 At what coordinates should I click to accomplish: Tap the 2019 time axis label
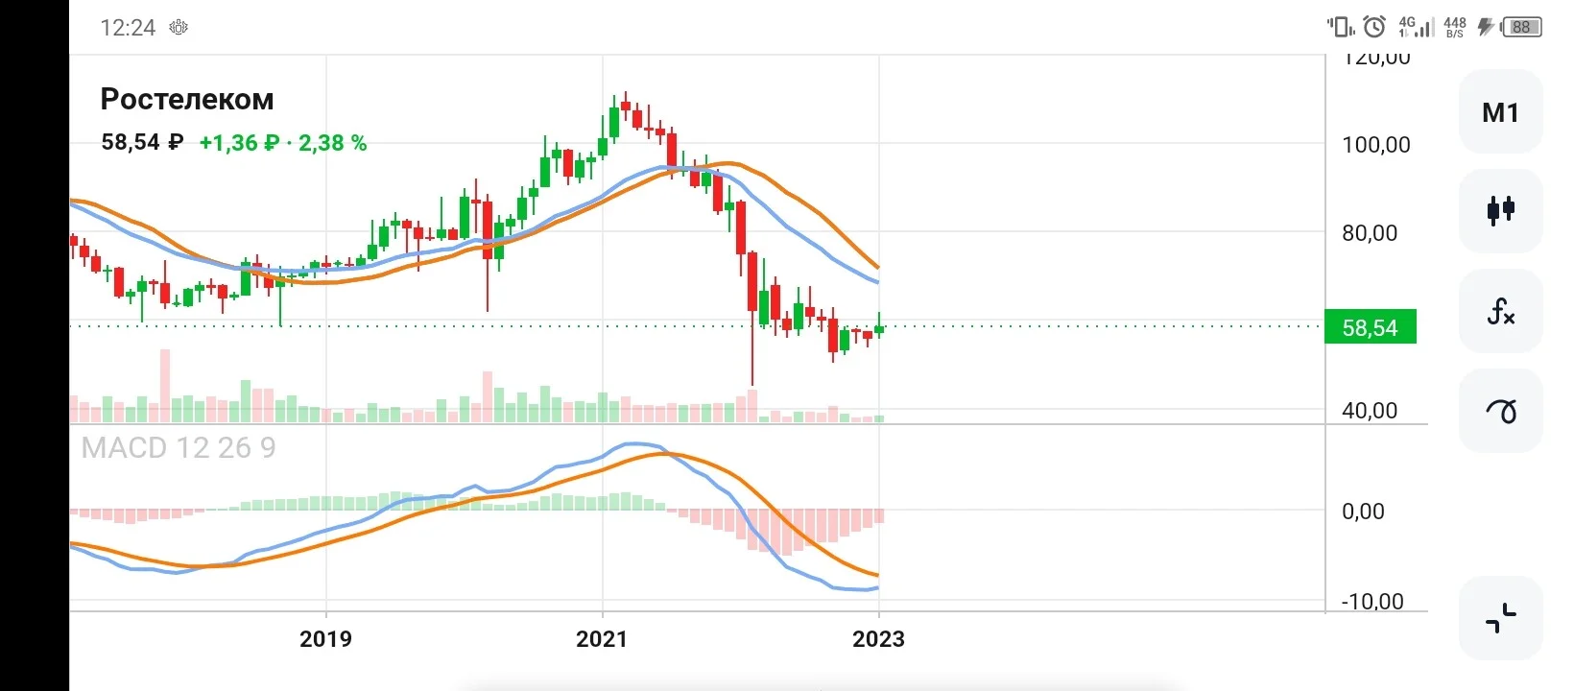(325, 639)
